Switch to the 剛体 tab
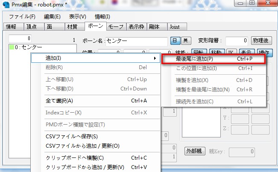The image size is (278, 172). click(157, 27)
